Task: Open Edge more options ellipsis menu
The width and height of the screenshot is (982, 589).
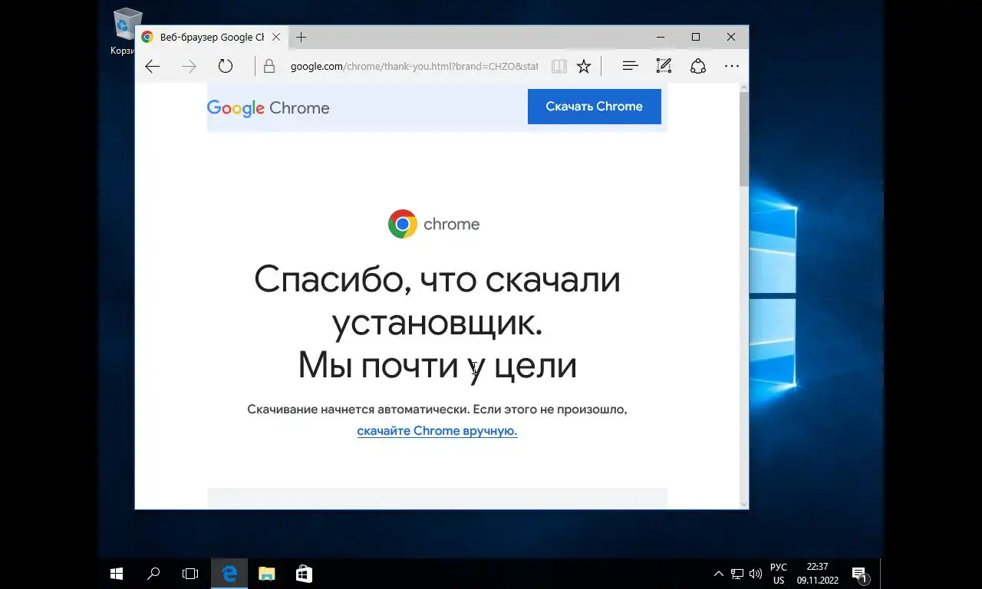Action: point(732,67)
